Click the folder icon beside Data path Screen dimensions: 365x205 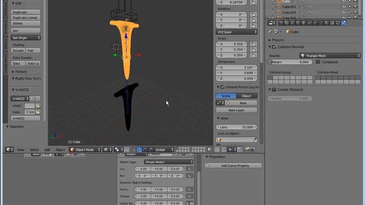pos(38,112)
